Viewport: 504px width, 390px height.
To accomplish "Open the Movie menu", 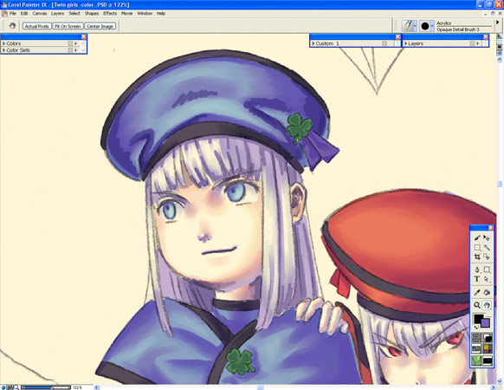I will pos(127,14).
